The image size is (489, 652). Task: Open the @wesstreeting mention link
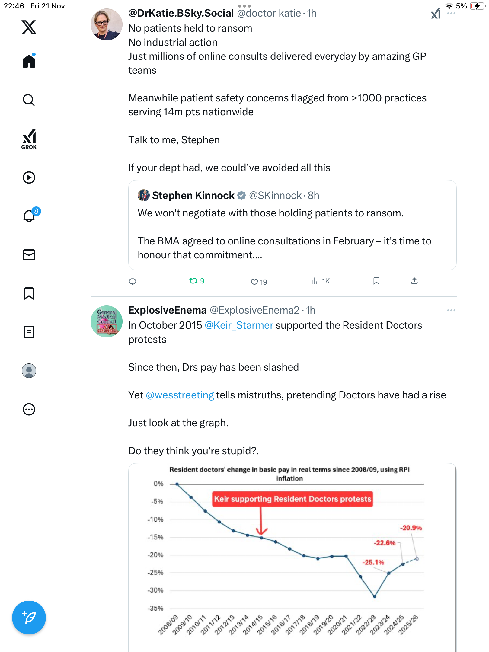tap(180, 395)
